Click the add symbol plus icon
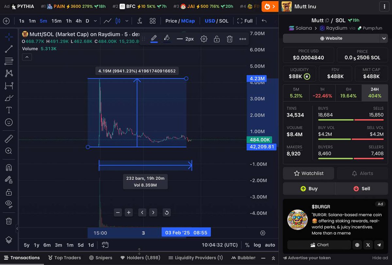 pyautogui.click(x=6, y=21)
